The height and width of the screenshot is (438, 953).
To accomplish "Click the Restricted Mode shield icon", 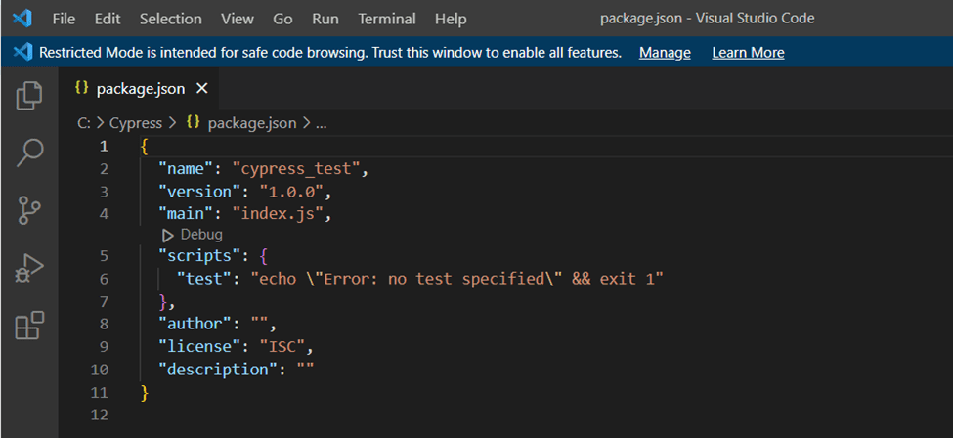I will click(22, 52).
